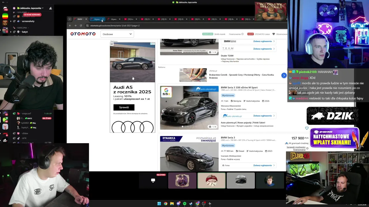Save the 330i listing with heart icon
The width and height of the screenshot is (369, 207).
point(307,128)
